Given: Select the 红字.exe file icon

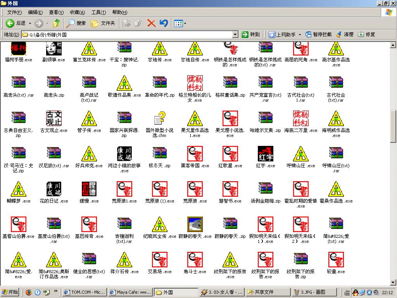Looking at the screenshot, I should click(x=265, y=154).
